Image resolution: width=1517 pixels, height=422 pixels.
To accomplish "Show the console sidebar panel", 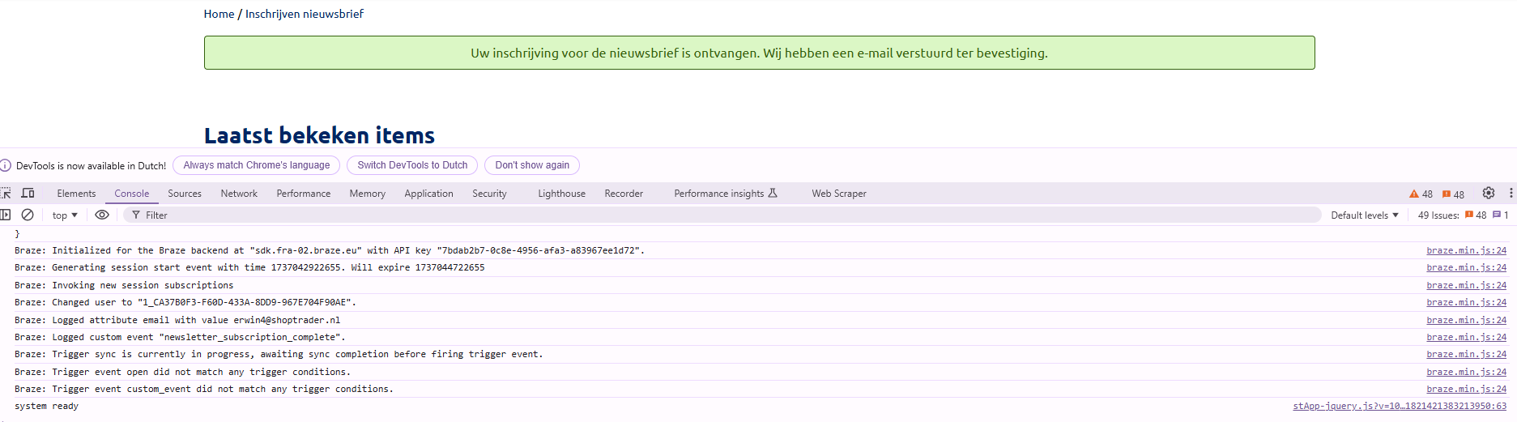I will pos(6,215).
